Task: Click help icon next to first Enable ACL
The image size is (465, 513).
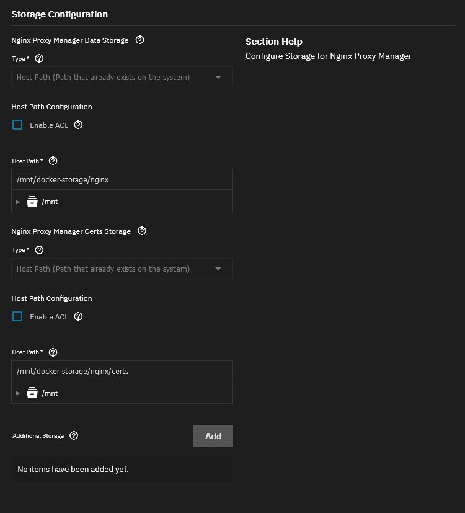Action: coord(78,125)
